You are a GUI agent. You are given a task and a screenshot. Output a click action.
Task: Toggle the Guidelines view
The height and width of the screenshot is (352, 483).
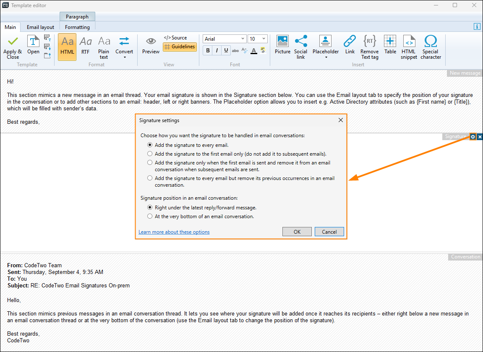180,47
